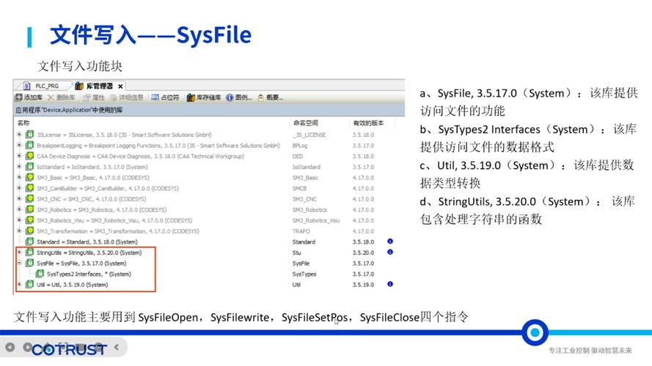Screen dimensions: 652x366
Task: Click the CAA Device Diagnosis library icon
Action: click(29, 156)
